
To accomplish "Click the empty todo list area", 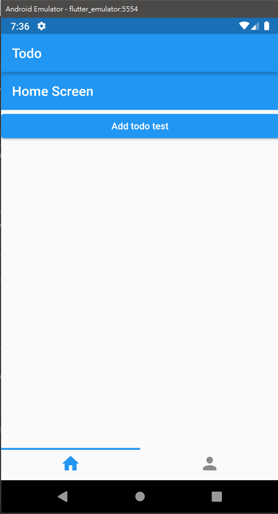I will point(140,293).
